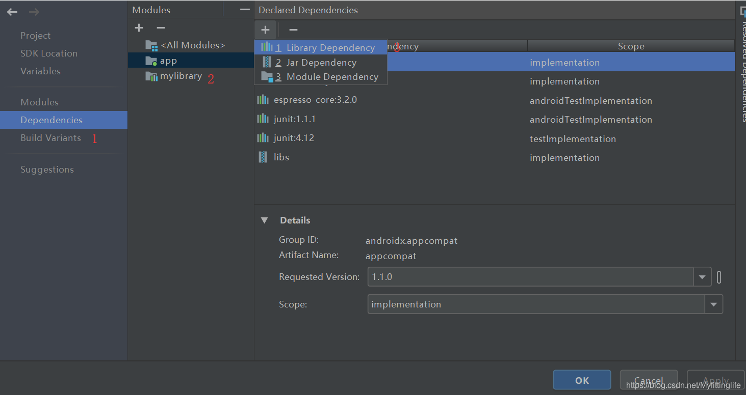Open the Variables section
Image resolution: width=746 pixels, height=395 pixels.
pos(40,71)
